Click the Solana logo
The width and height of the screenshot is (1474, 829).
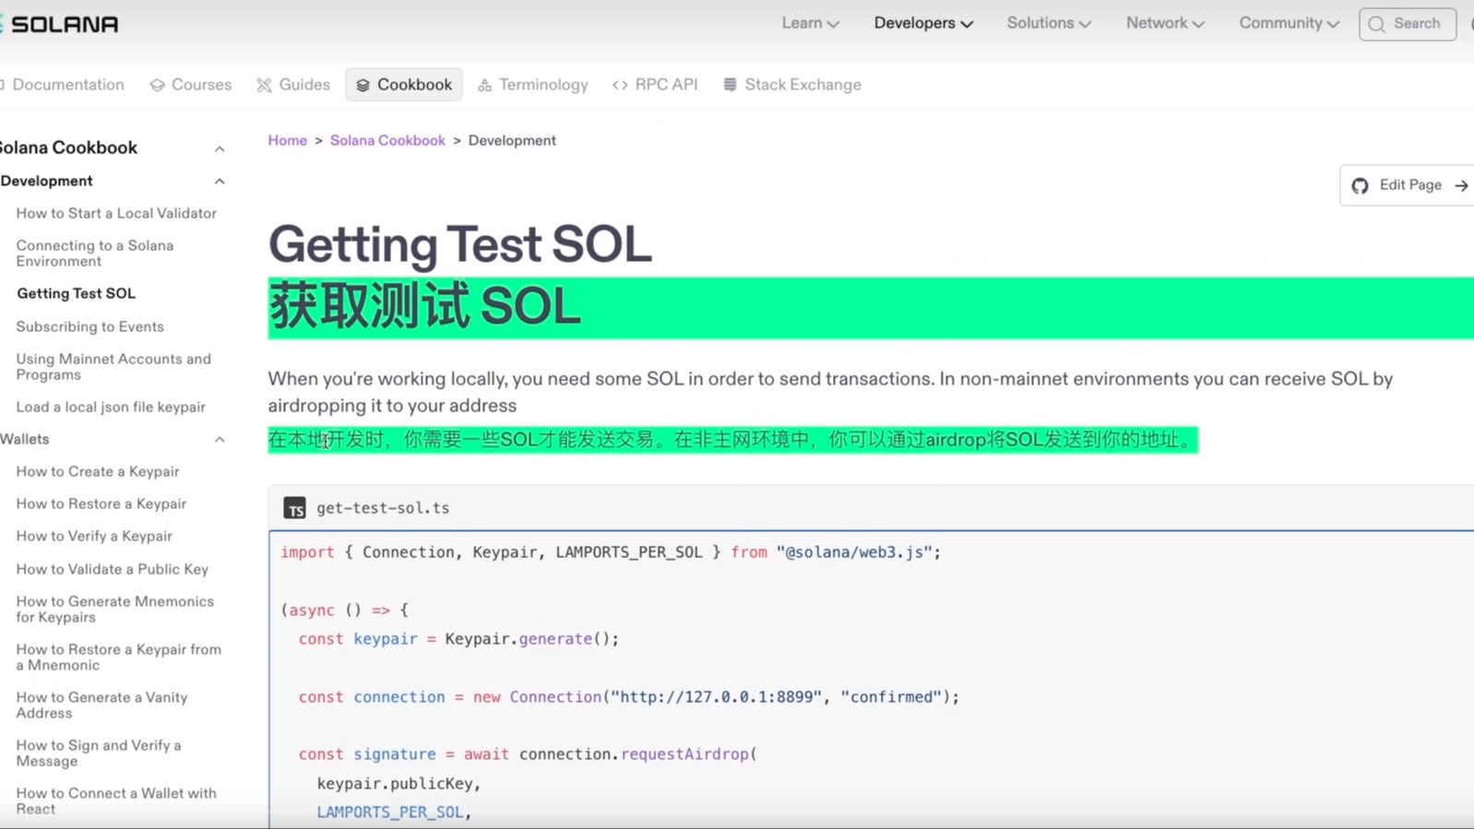pos(59,24)
